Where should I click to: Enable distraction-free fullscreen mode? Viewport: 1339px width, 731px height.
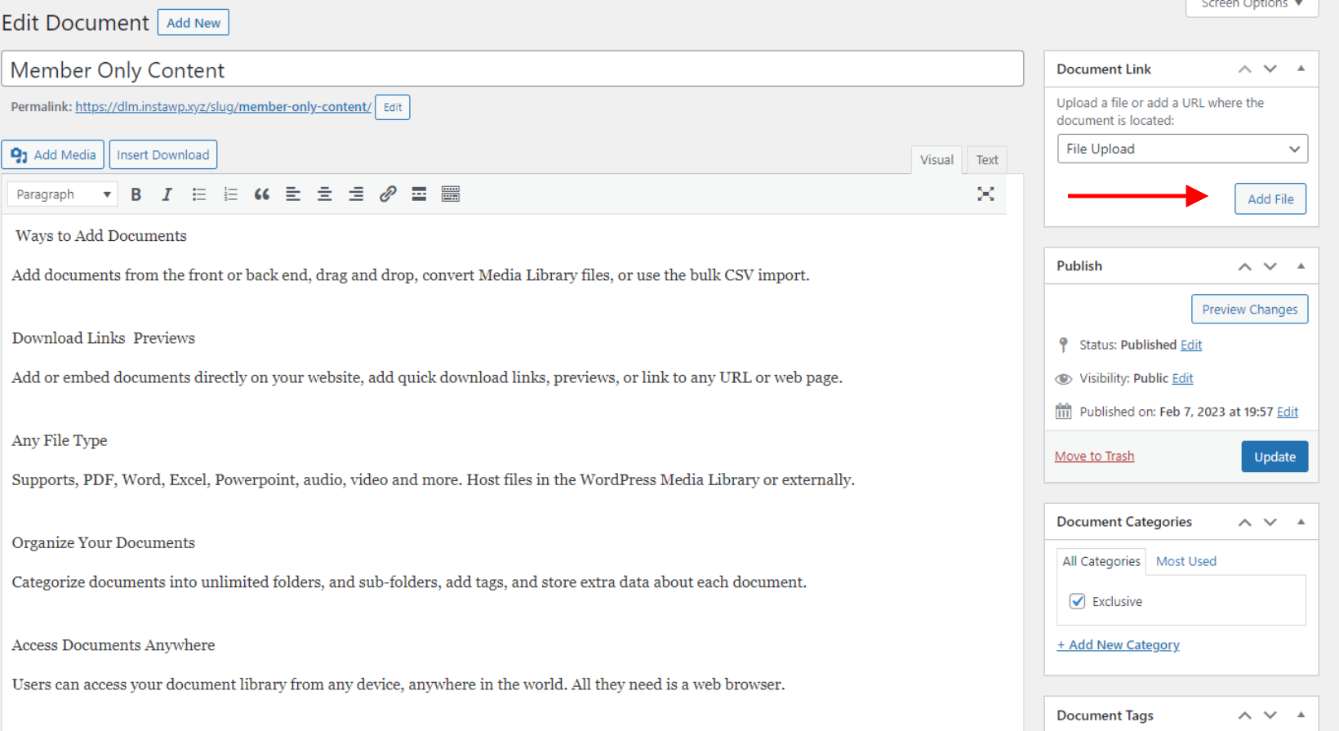pyautogui.click(x=985, y=194)
